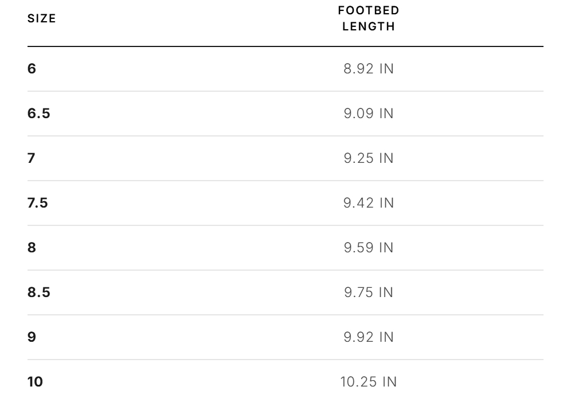Screen dimensions: 563x402
Task: Click the 9.92 IN footbed value
Action: pos(369,337)
